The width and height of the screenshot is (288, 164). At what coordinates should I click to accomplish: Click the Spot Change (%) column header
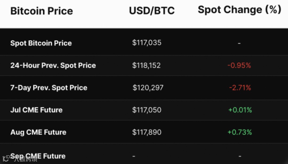coord(239,10)
